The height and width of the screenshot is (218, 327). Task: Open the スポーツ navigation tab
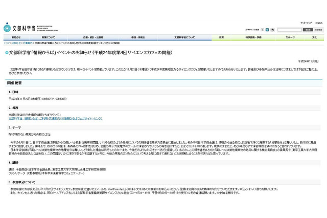click(290, 37)
